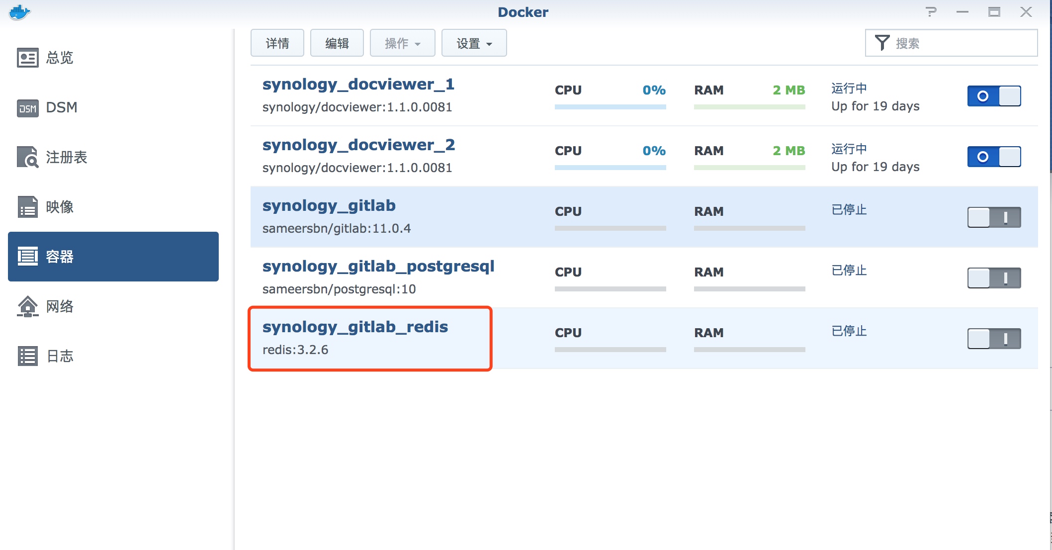Image resolution: width=1052 pixels, height=550 pixels.
Task: Go to 注册表 registry section
Action: click(x=67, y=157)
